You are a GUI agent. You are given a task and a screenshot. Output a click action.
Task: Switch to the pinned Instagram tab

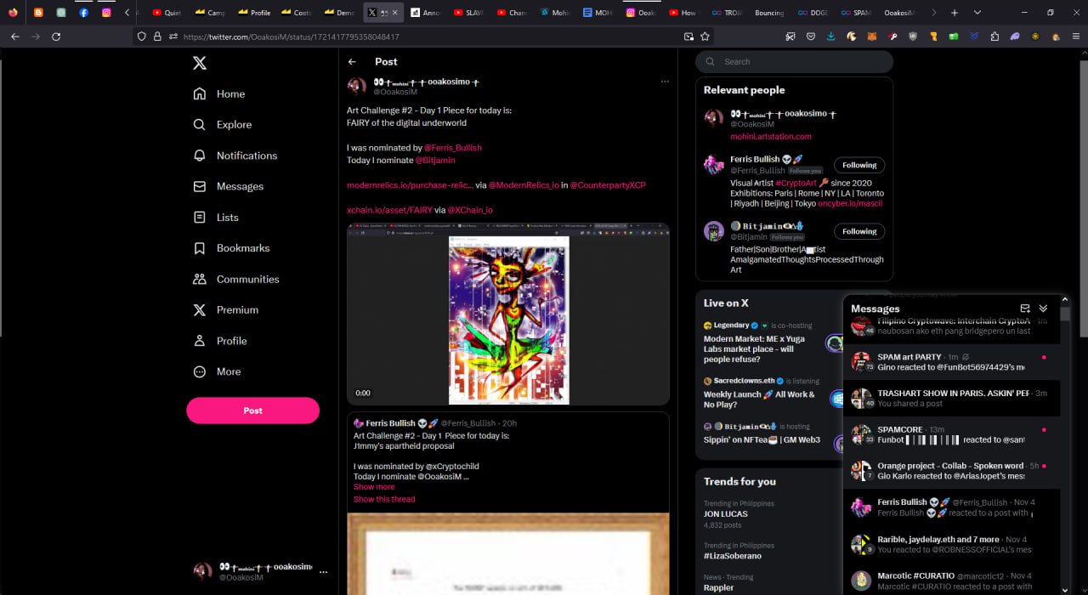tap(106, 13)
